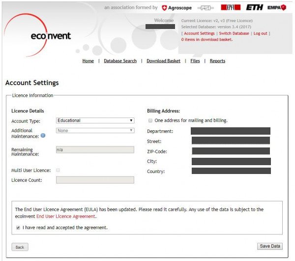Click Remaining Maintenance field
295x261 pixels.
coord(95,150)
